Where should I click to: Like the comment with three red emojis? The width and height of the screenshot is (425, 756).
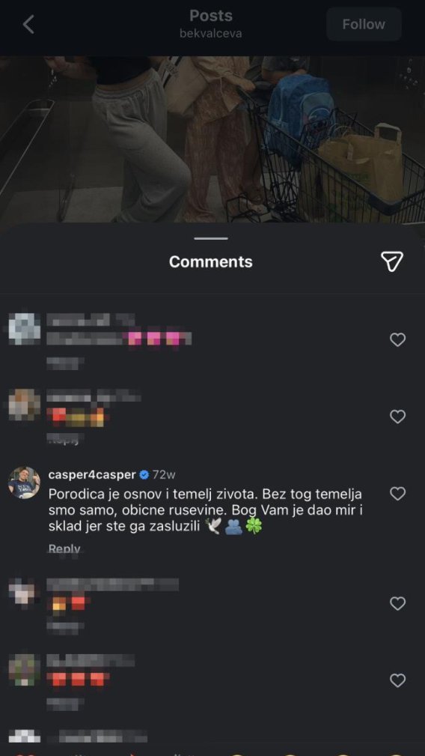pos(397,680)
